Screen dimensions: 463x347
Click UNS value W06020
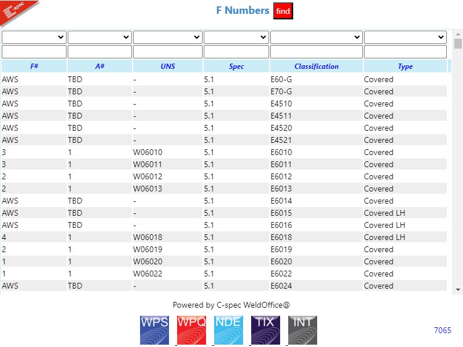tap(148, 261)
